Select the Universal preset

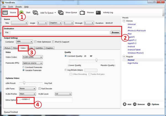[x=131, y=24]
